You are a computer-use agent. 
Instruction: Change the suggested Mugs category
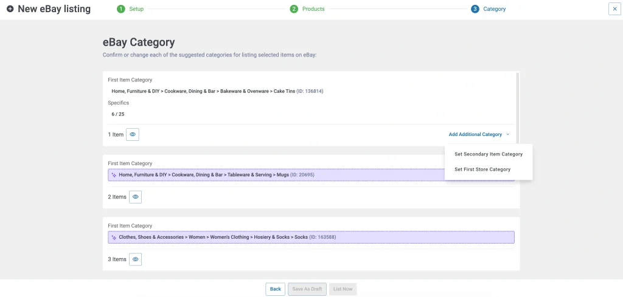(311, 175)
